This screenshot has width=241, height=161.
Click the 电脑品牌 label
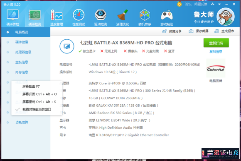(216, 81)
